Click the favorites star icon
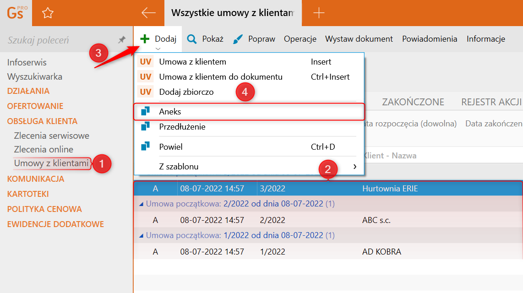The image size is (523, 293). [x=48, y=13]
